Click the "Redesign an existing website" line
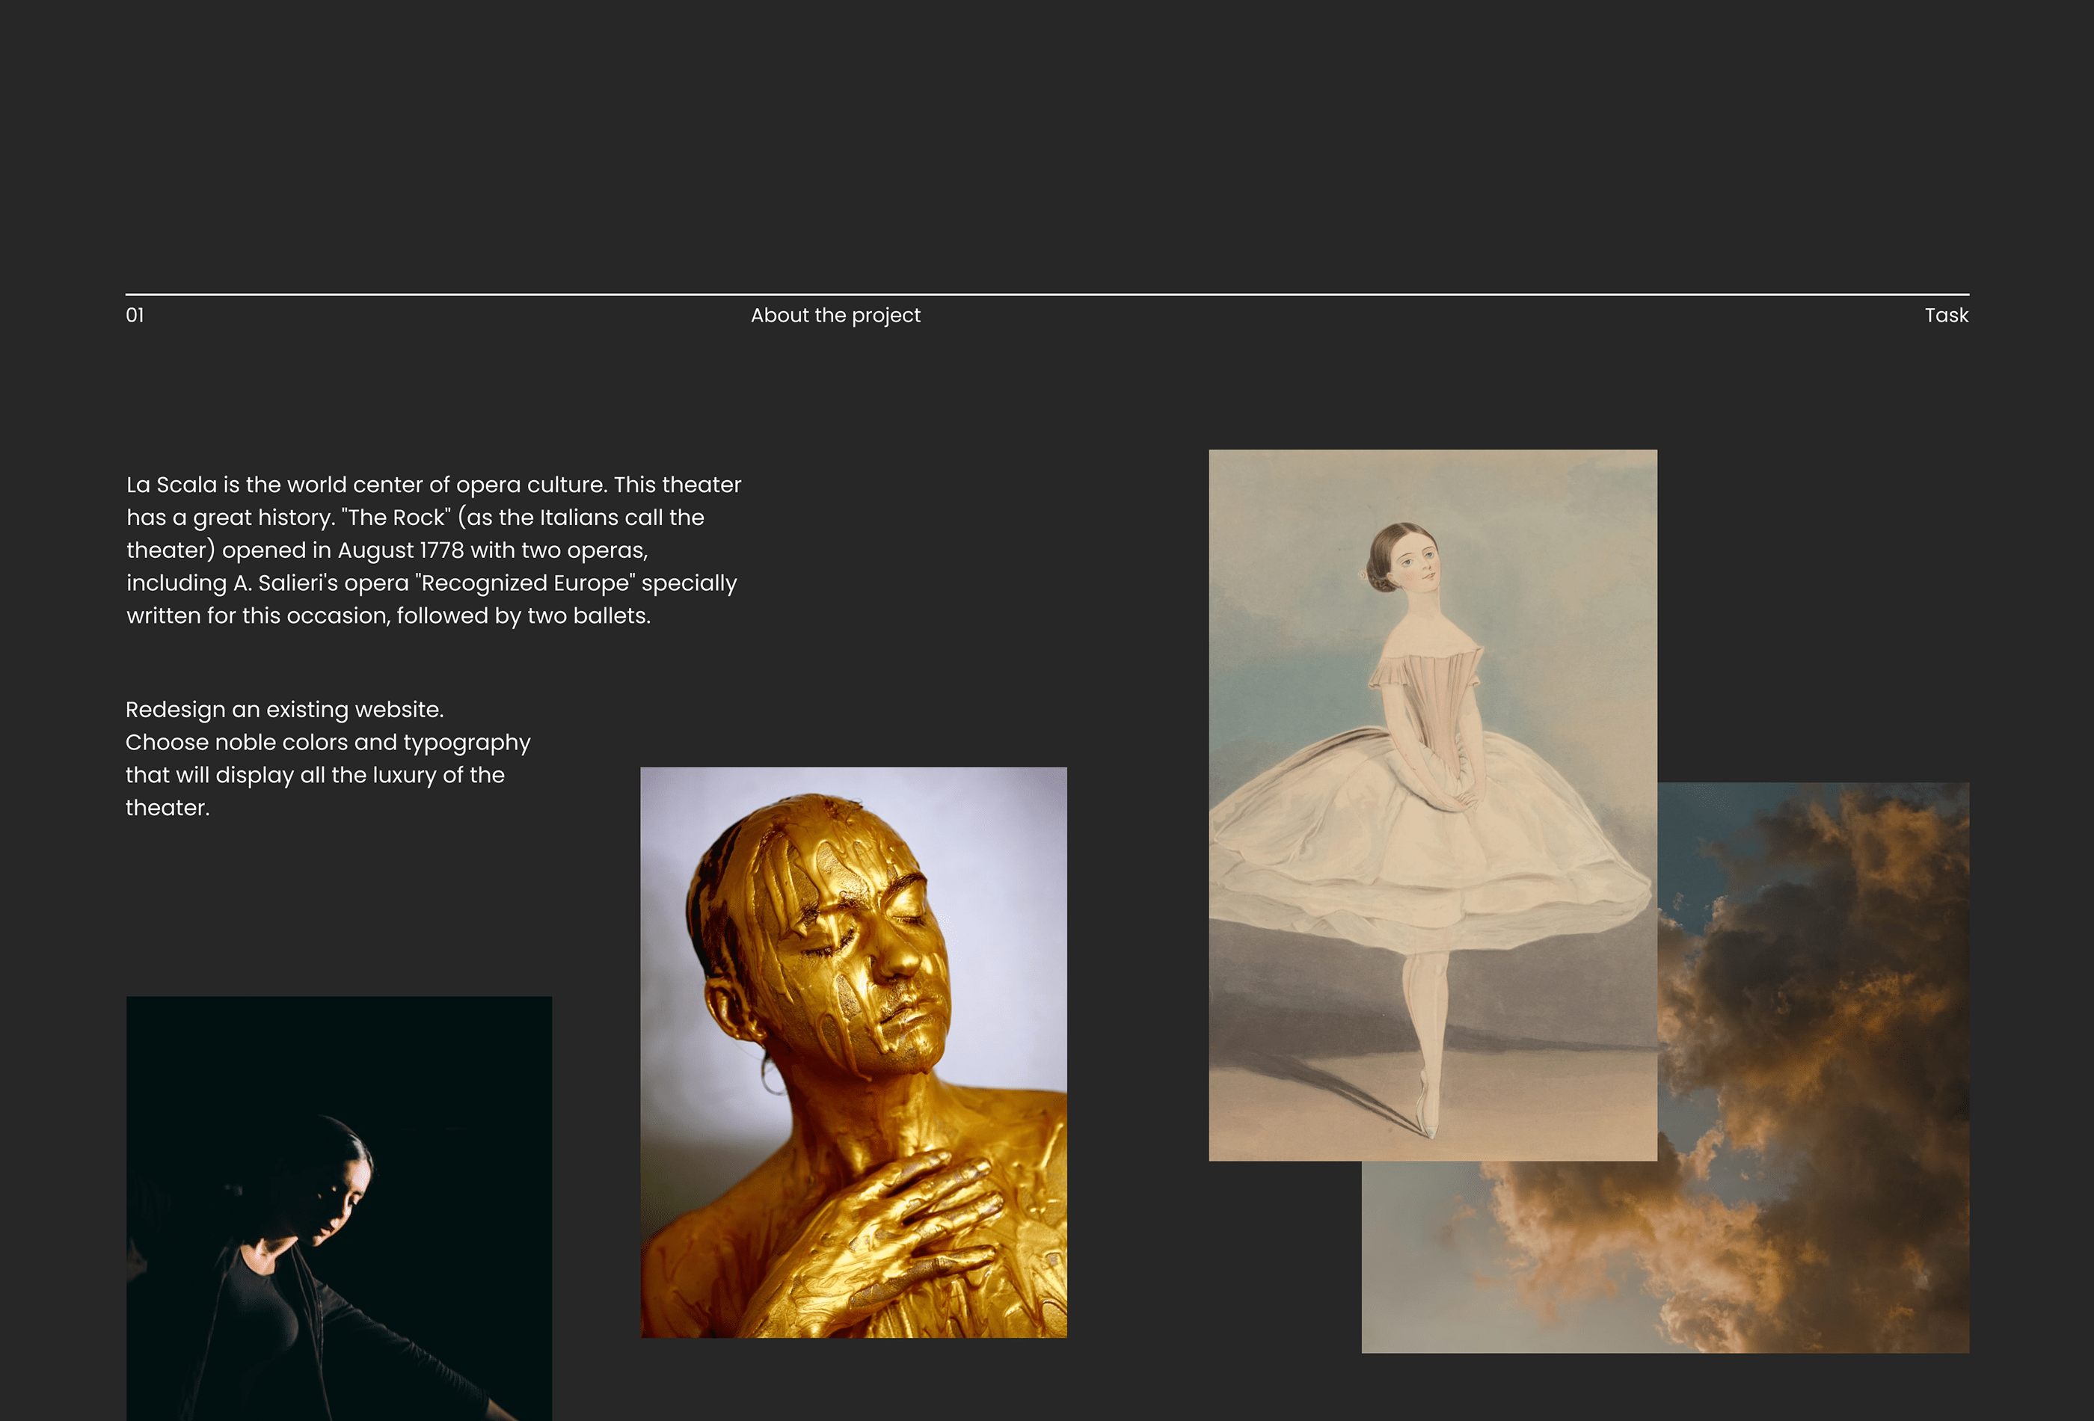This screenshot has width=2094, height=1421. pyautogui.click(x=285, y=709)
